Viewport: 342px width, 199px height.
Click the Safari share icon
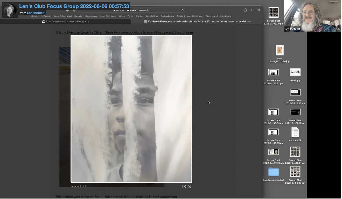point(245,10)
